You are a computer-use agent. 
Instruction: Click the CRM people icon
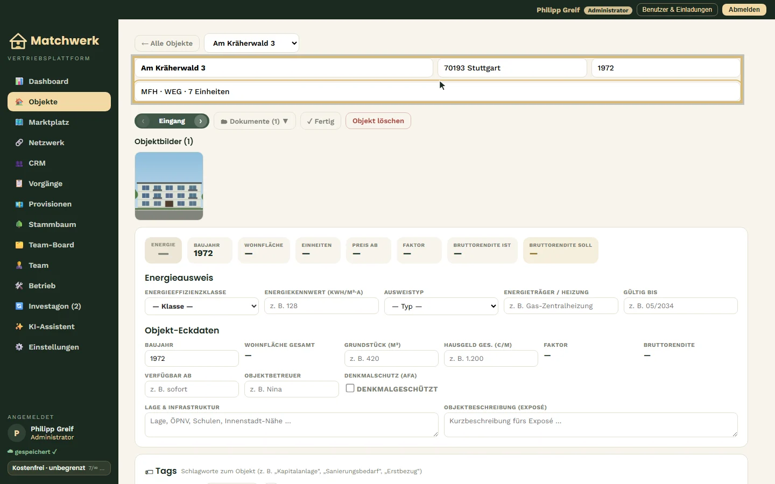(x=19, y=163)
